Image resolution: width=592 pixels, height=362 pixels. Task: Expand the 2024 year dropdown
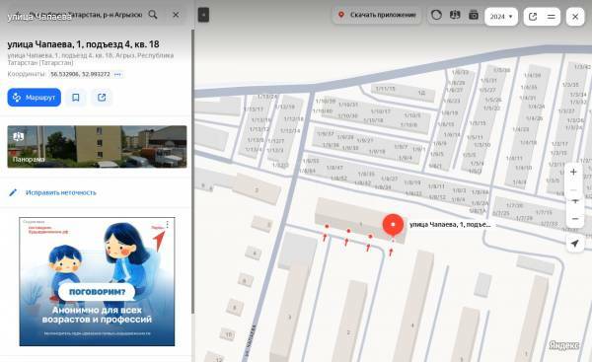(x=501, y=17)
